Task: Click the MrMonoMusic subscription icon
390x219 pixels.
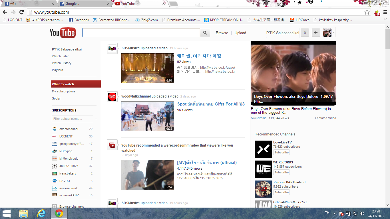Action: point(55,159)
